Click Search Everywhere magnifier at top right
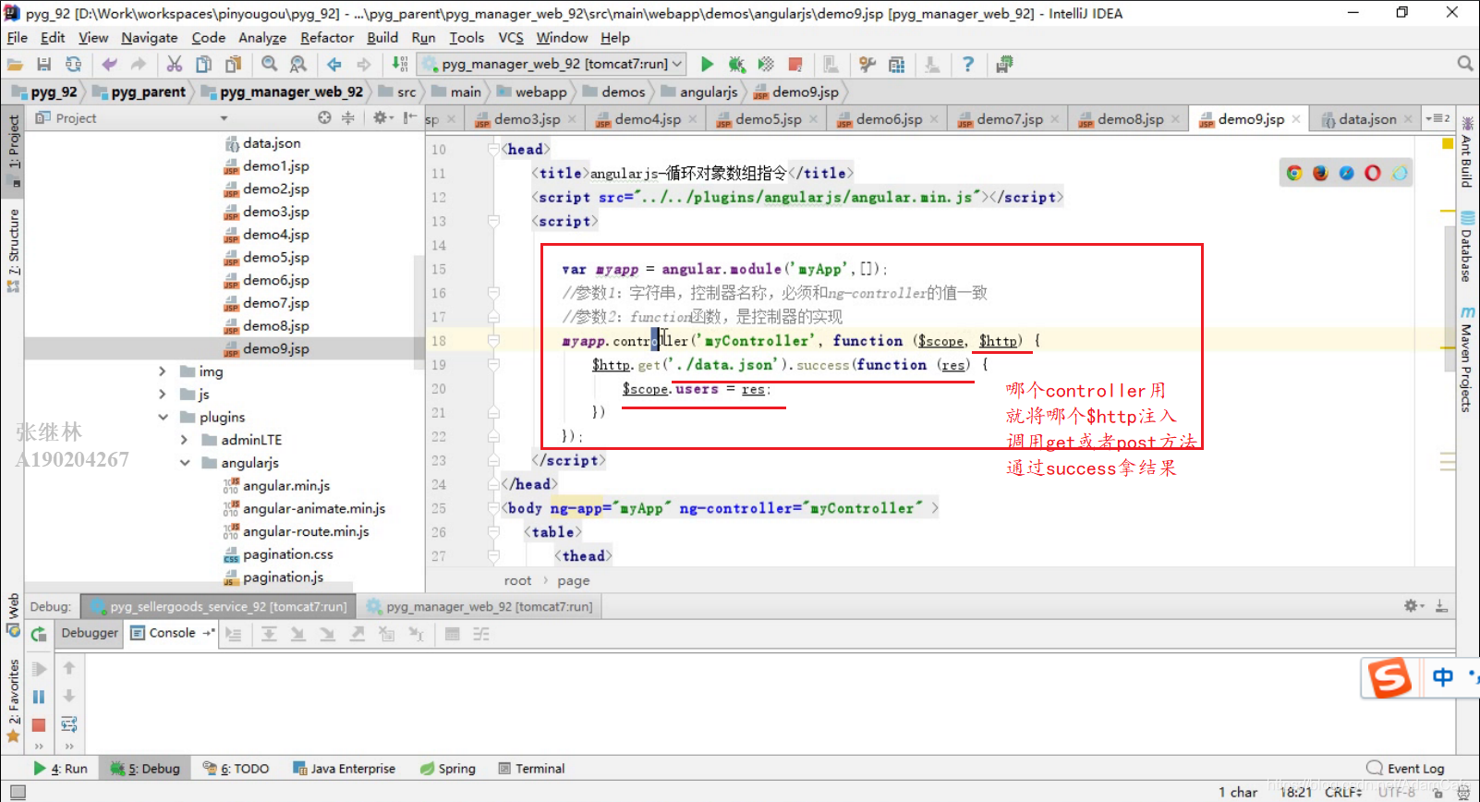 point(1464,64)
